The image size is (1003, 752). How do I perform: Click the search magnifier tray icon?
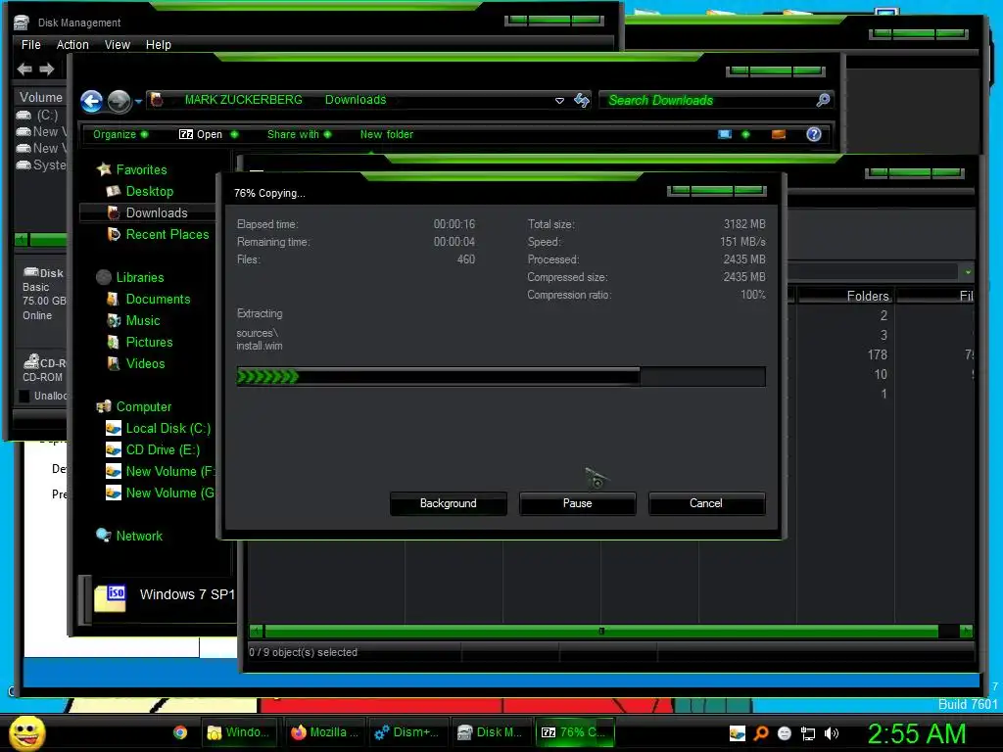(761, 733)
